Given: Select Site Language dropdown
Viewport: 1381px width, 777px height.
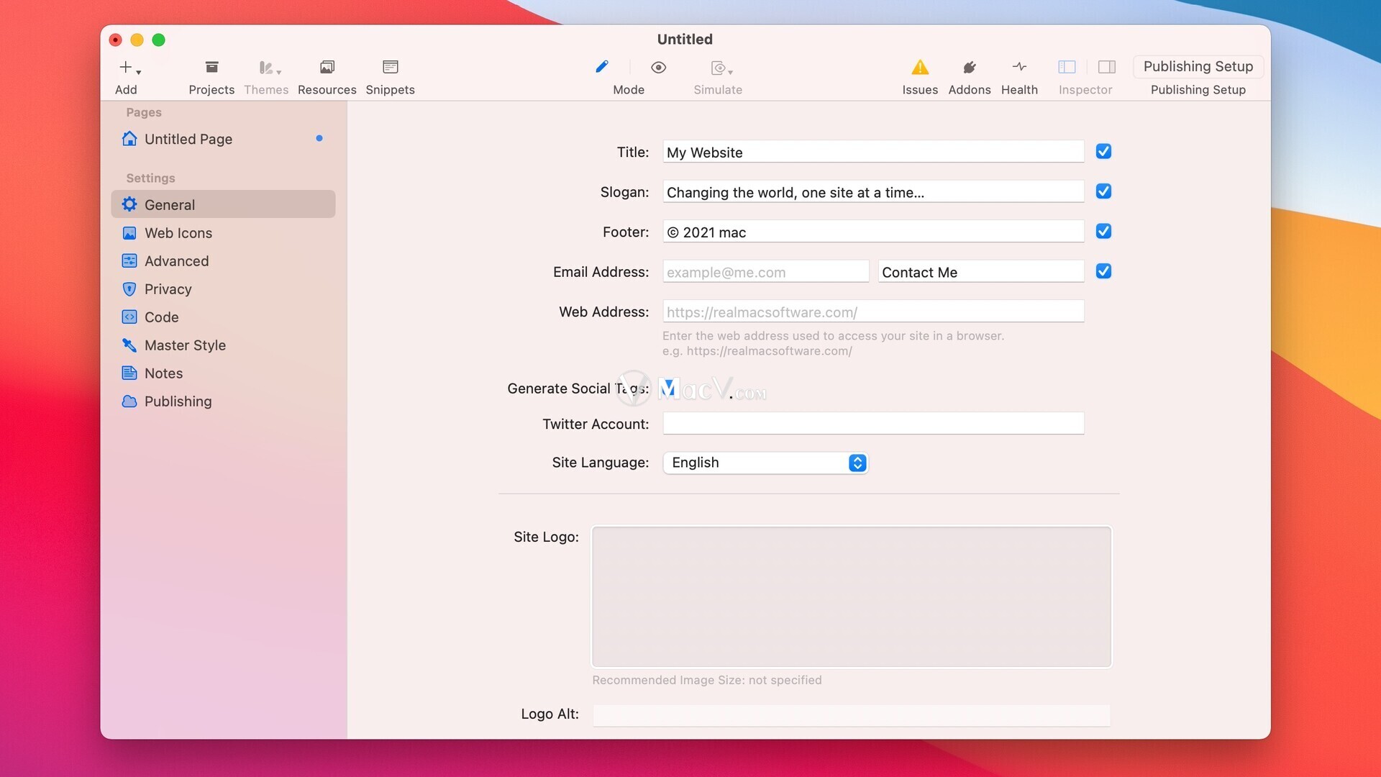Looking at the screenshot, I should pos(764,462).
